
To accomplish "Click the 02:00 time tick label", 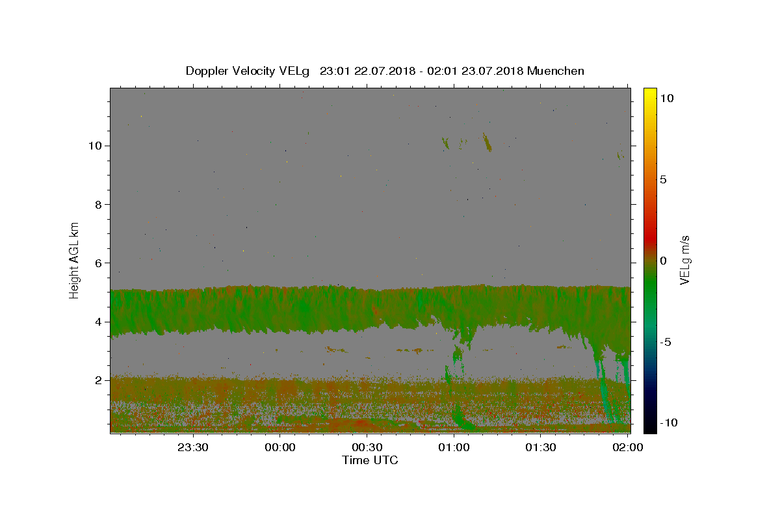I will [627, 447].
